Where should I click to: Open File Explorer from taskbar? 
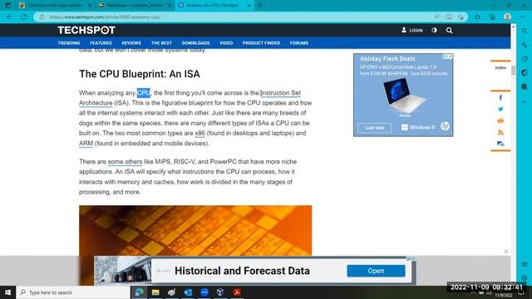pyautogui.click(x=155, y=292)
